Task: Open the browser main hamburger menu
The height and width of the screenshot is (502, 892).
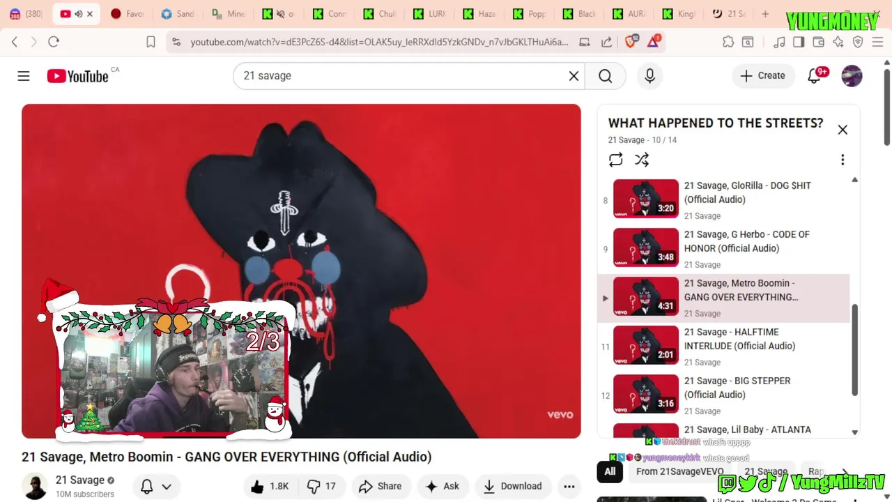Action: point(877,42)
